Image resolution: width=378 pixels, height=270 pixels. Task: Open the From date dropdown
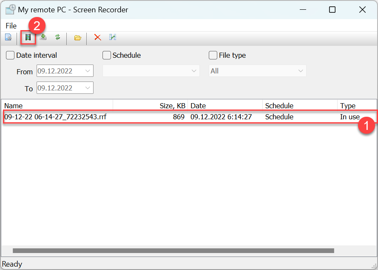click(88, 71)
